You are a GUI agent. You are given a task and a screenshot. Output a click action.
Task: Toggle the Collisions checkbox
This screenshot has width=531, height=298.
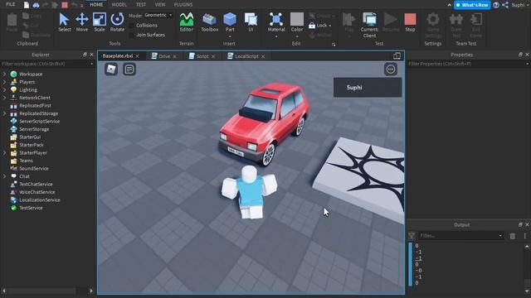tap(132, 26)
